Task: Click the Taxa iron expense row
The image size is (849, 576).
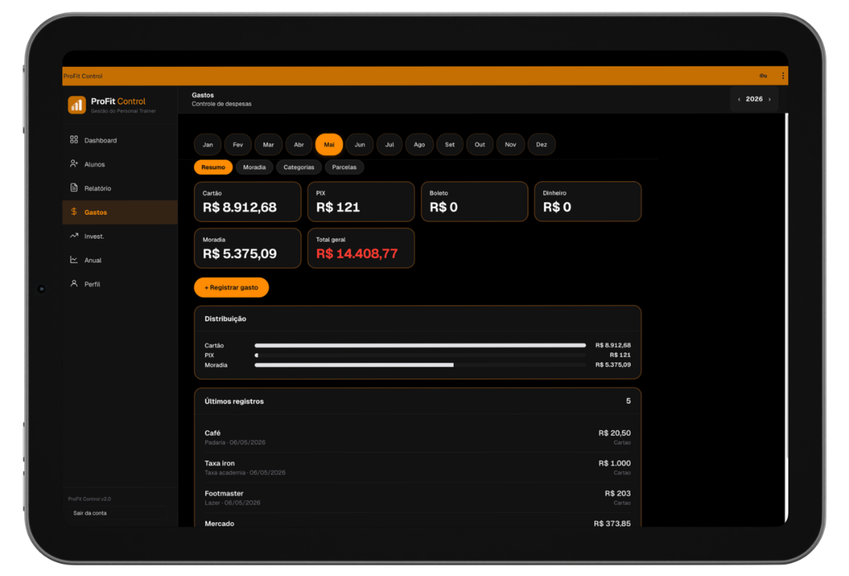Action: [418, 468]
